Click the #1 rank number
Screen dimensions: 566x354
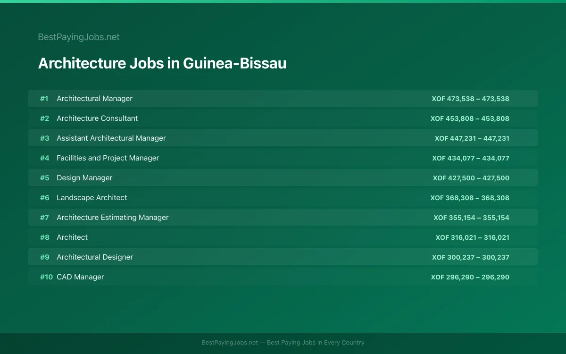tap(44, 99)
